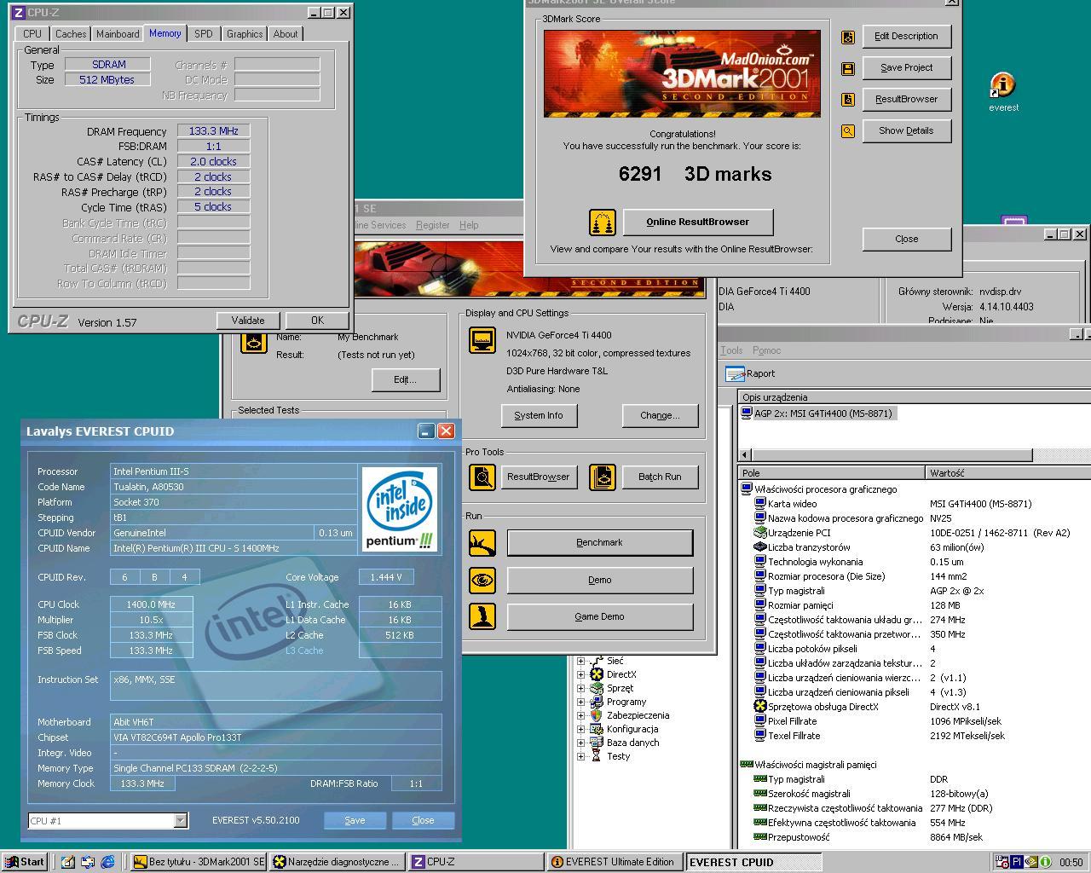Open the CPU #1 selector dropdown
The width and height of the screenshot is (1091, 873).
pyautogui.click(x=180, y=820)
